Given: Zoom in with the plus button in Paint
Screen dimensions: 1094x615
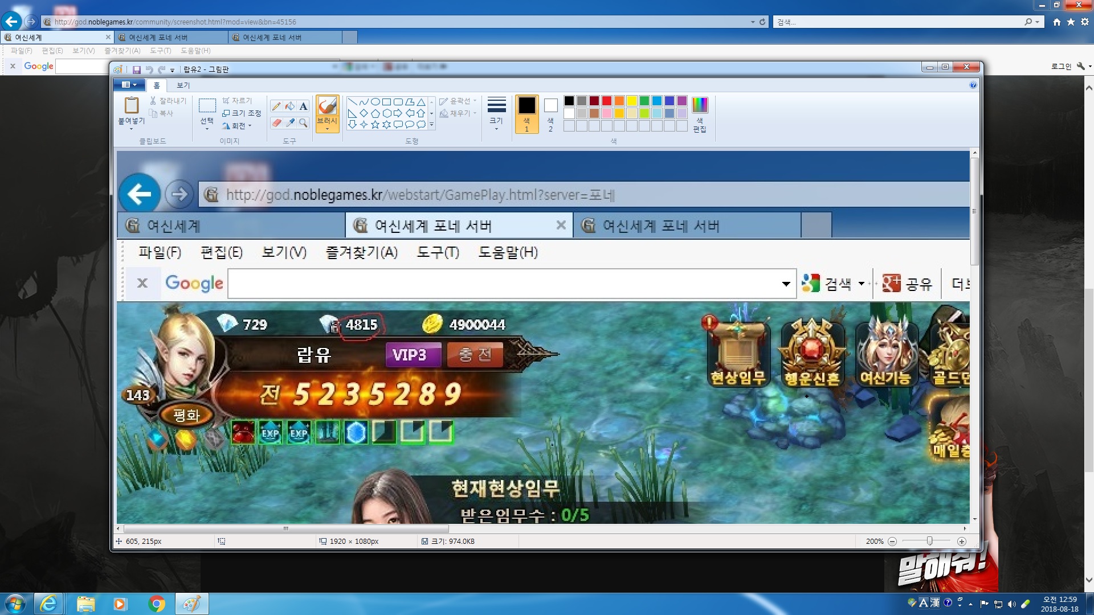Looking at the screenshot, I should tap(962, 542).
